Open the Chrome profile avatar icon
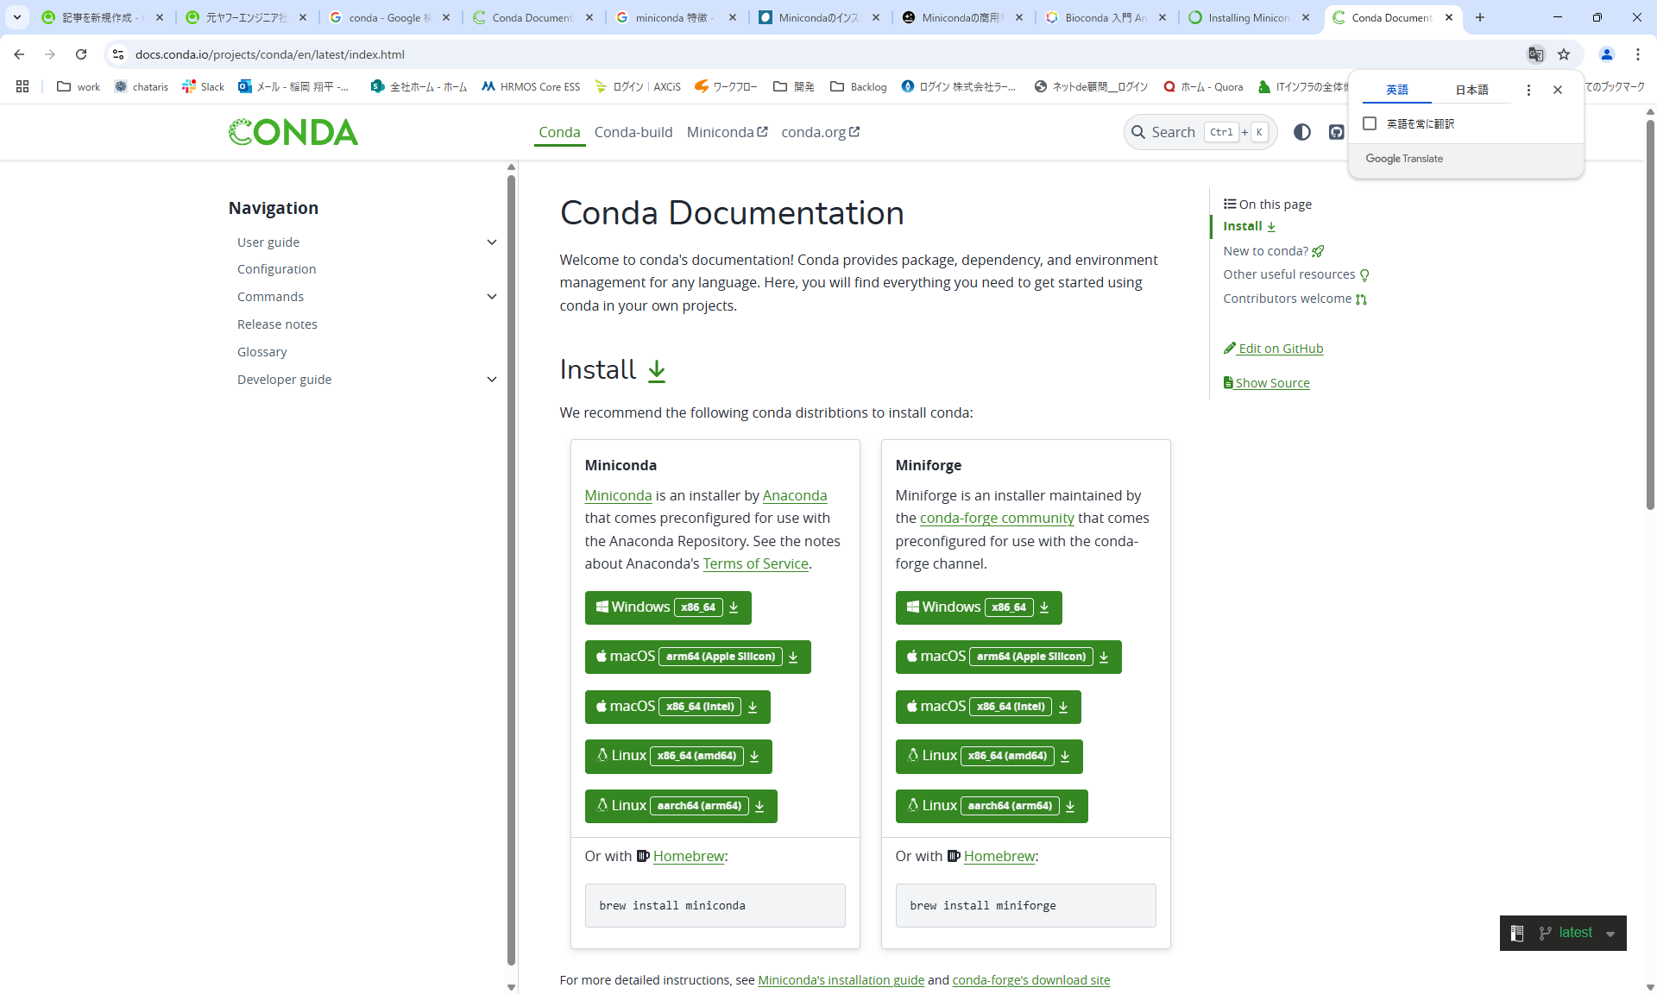 (1607, 54)
